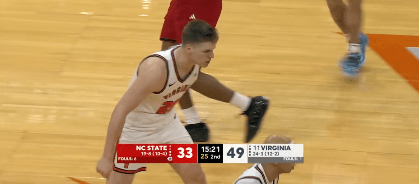Image resolution: width=419 pixels, height=184 pixels.
Task: Click NC State's score of 33
Action: coord(185,153)
